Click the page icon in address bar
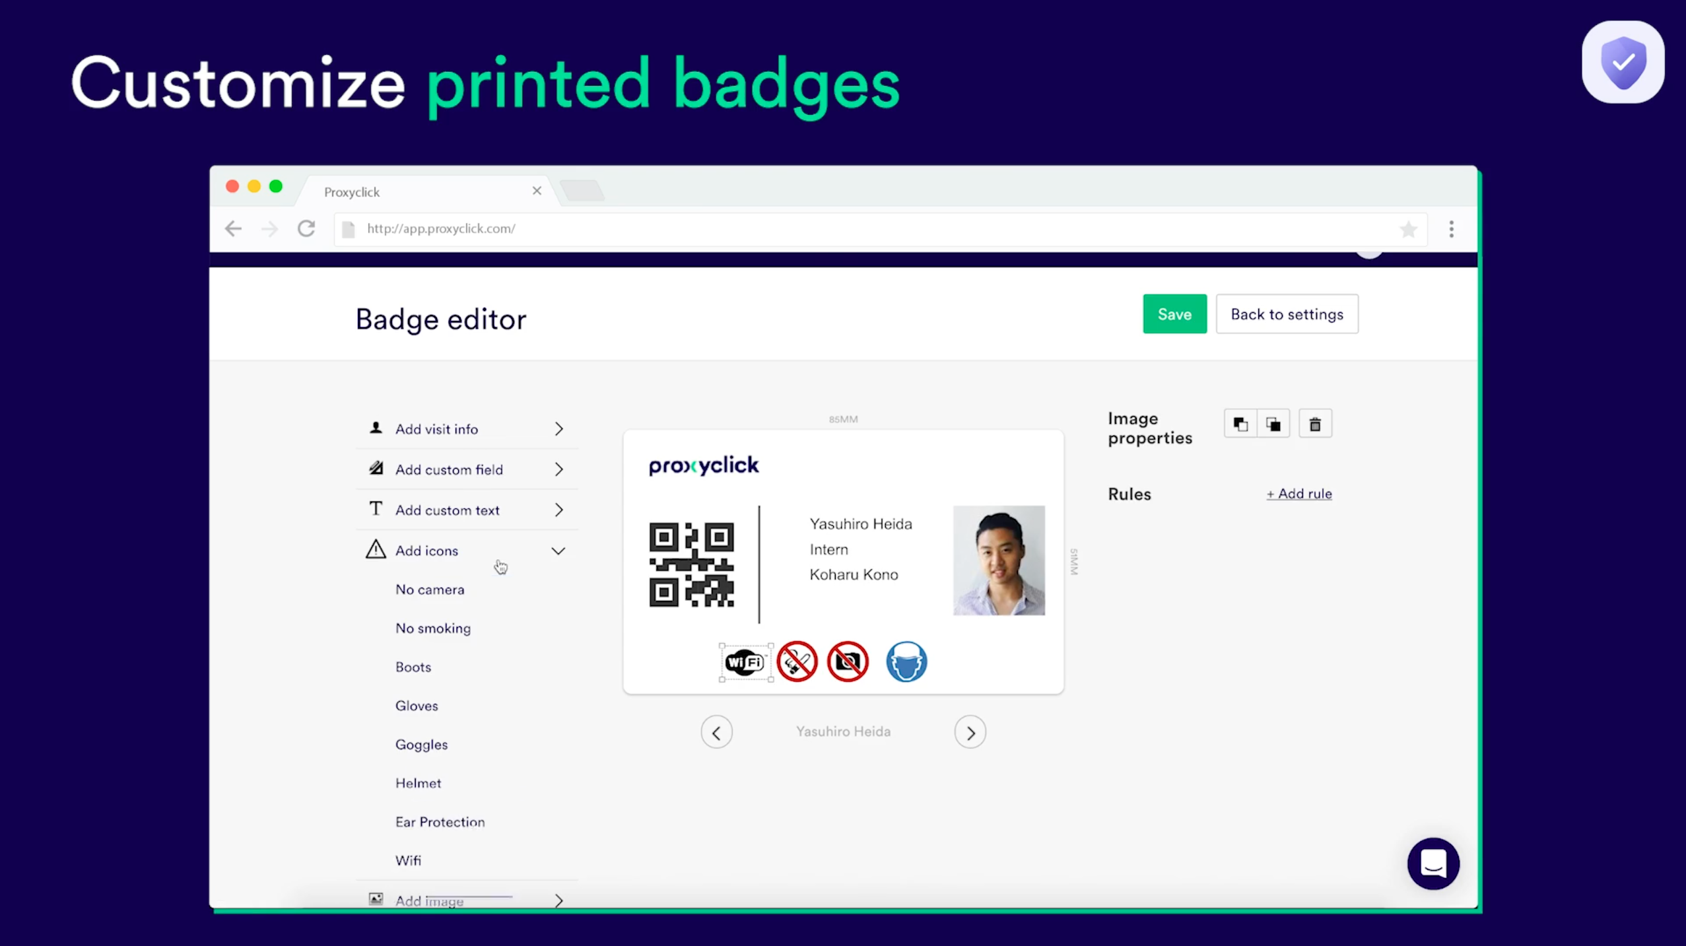 (x=349, y=229)
